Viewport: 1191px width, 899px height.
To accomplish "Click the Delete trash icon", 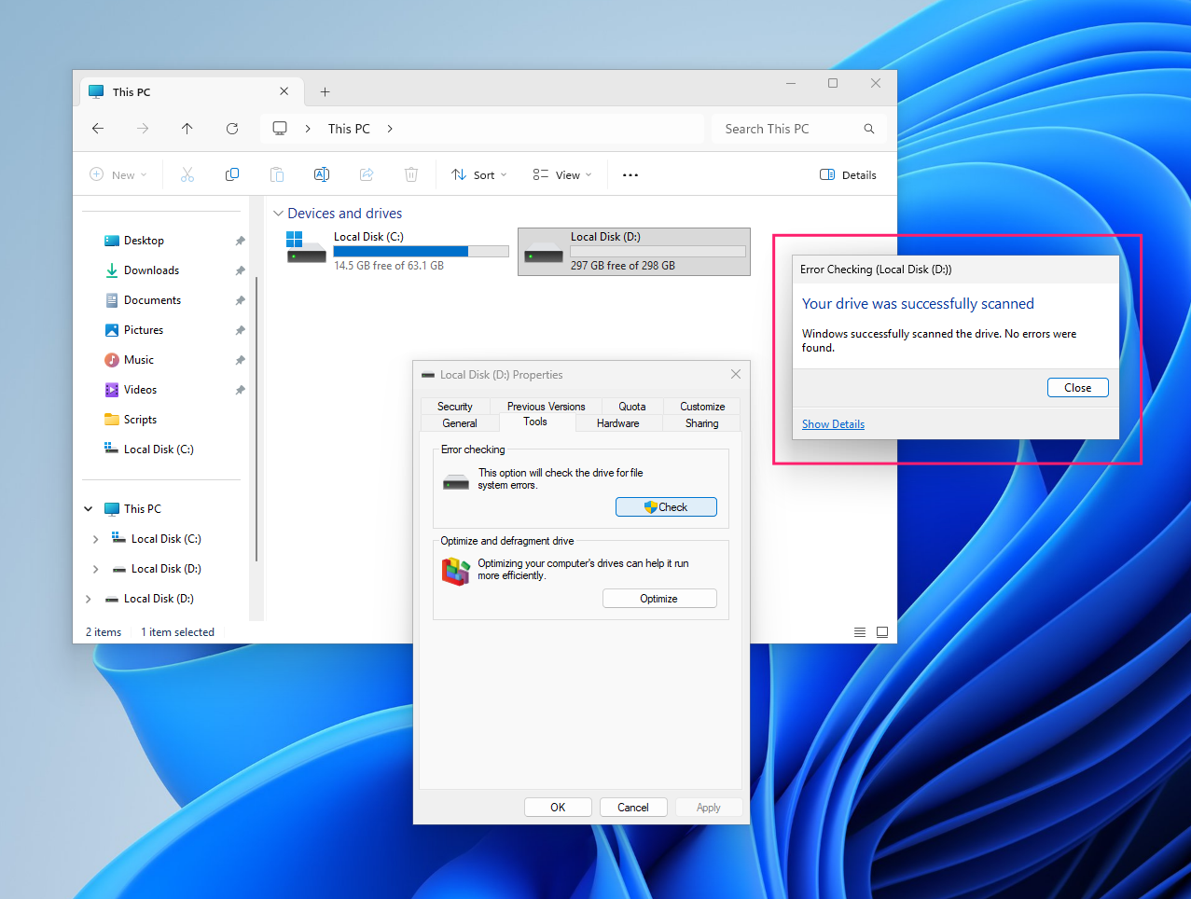I will click(411, 174).
